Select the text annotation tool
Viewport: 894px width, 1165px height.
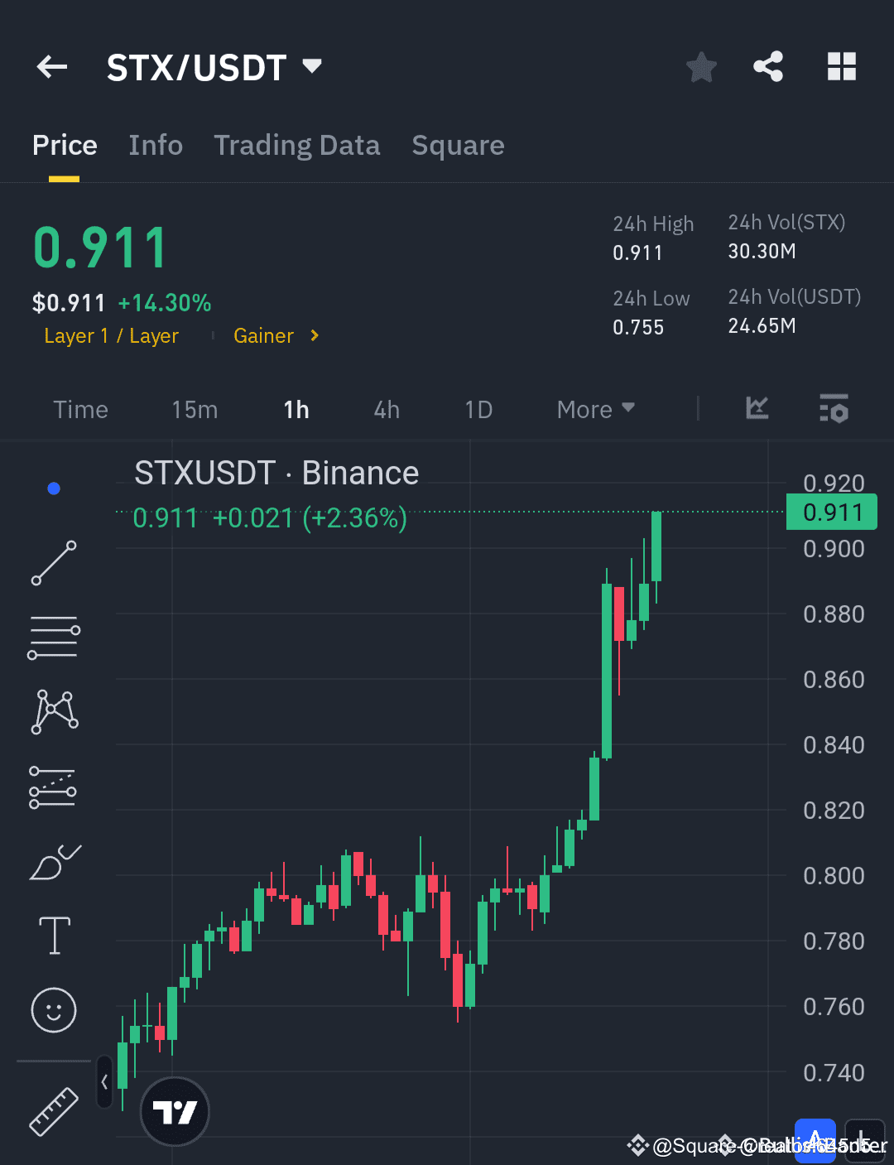click(53, 936)
